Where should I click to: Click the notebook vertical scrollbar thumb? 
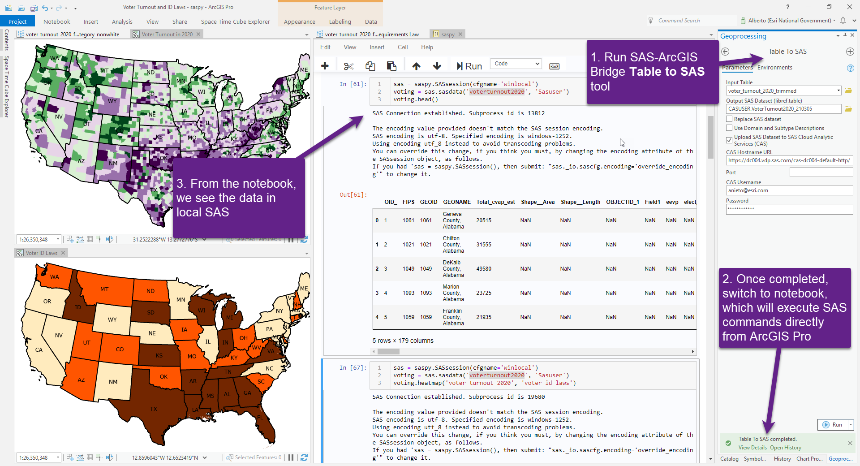point(710,137)
